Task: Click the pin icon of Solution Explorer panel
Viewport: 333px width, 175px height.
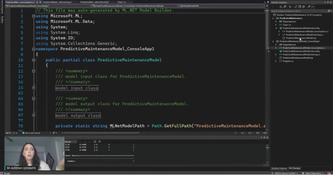Action: [x=328, y=2]
